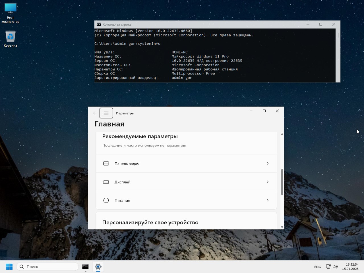The height and width of the screenshot is (273, 364).
Task: Click the Settings scroll down arrow
Action: [x=282, y=227]
